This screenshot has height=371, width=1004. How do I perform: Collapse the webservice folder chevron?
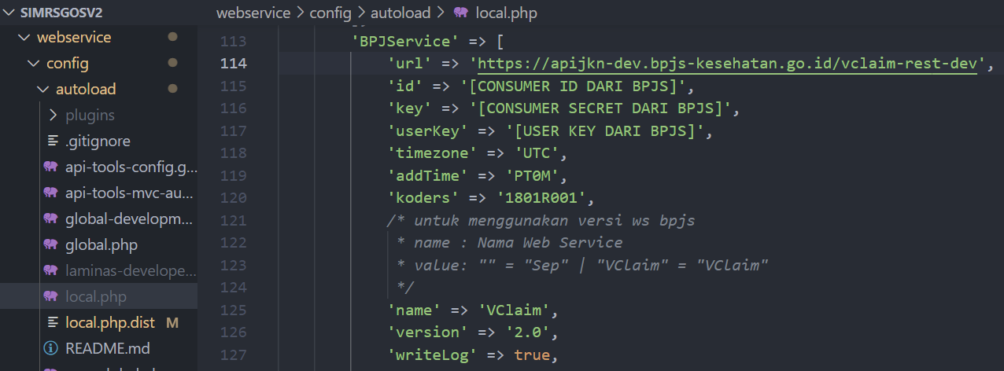[x=24, y=38]
